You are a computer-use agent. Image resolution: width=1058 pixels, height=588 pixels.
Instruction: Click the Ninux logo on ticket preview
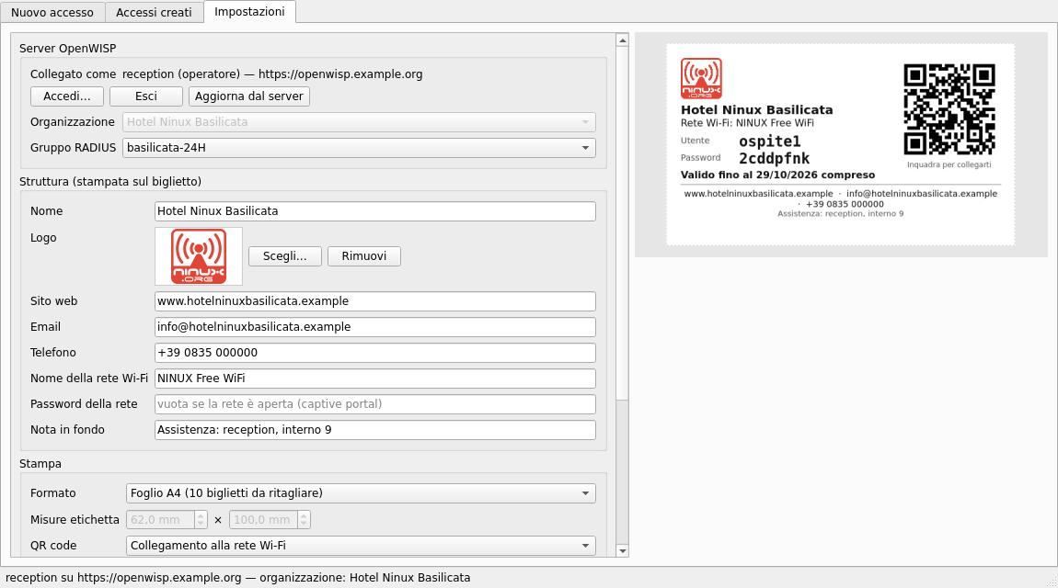[x=701, y=78]
